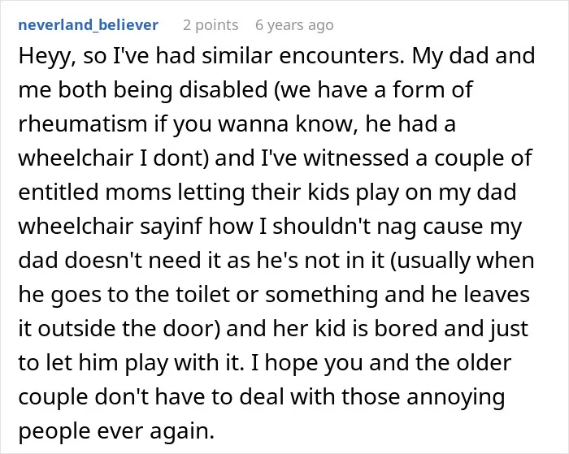Click the final words 'people ever again'

(x=116, y=431)
